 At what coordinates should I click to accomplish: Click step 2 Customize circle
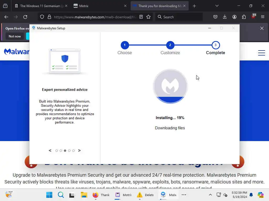pyautogui.click(x=170, y=45)
